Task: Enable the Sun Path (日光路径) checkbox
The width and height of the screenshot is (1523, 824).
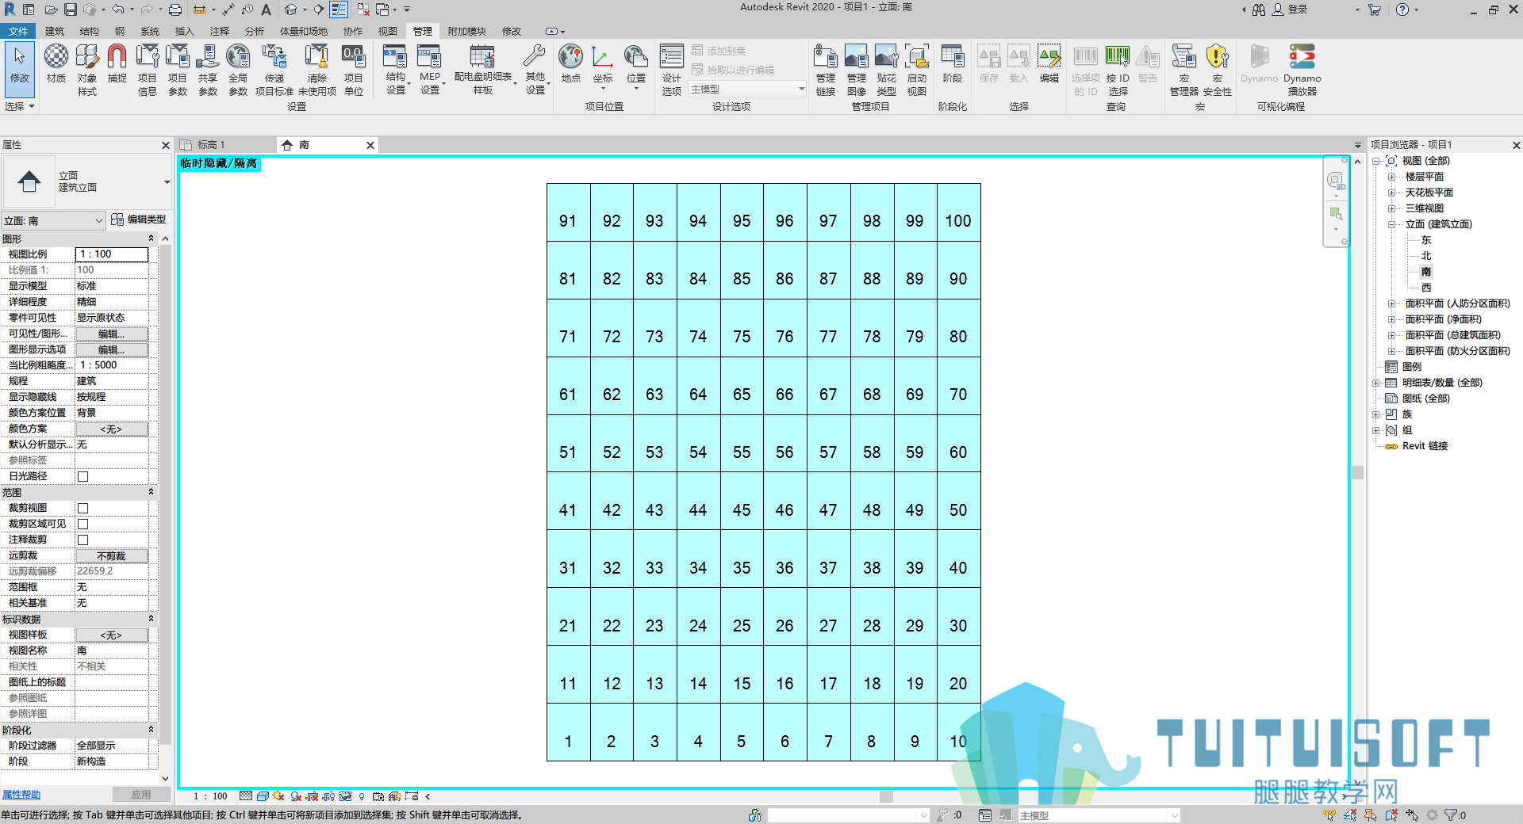Action: [82, 476]
